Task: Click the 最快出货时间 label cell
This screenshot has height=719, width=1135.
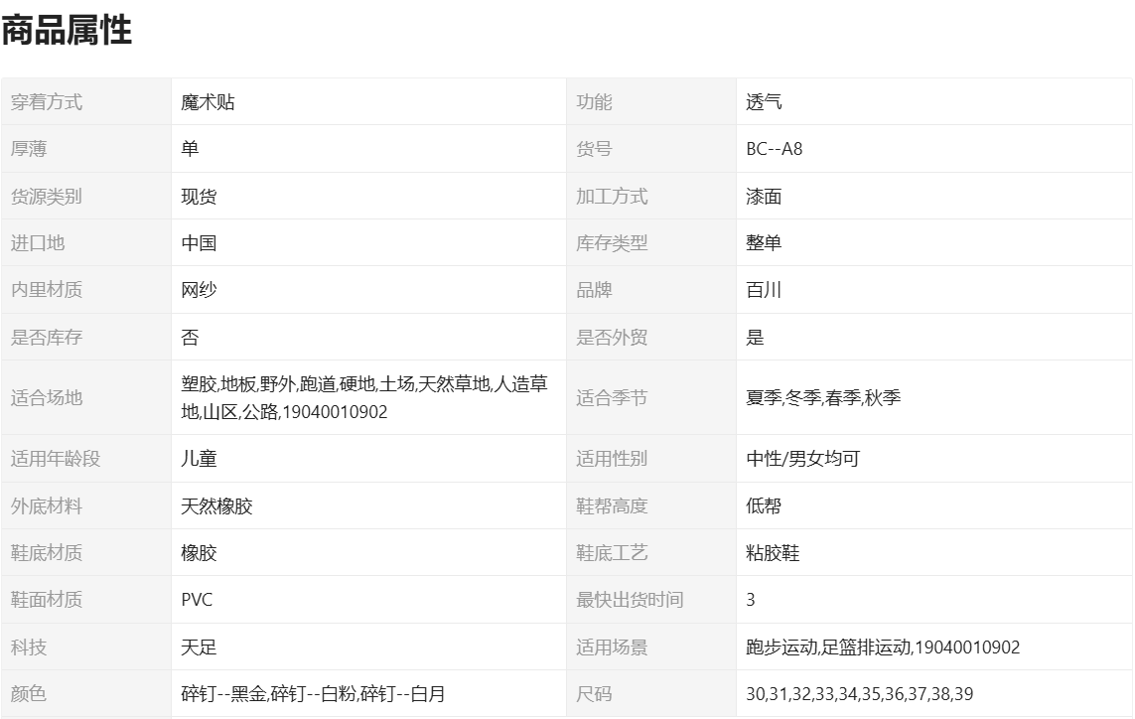Action: click(x=630, y=600)
